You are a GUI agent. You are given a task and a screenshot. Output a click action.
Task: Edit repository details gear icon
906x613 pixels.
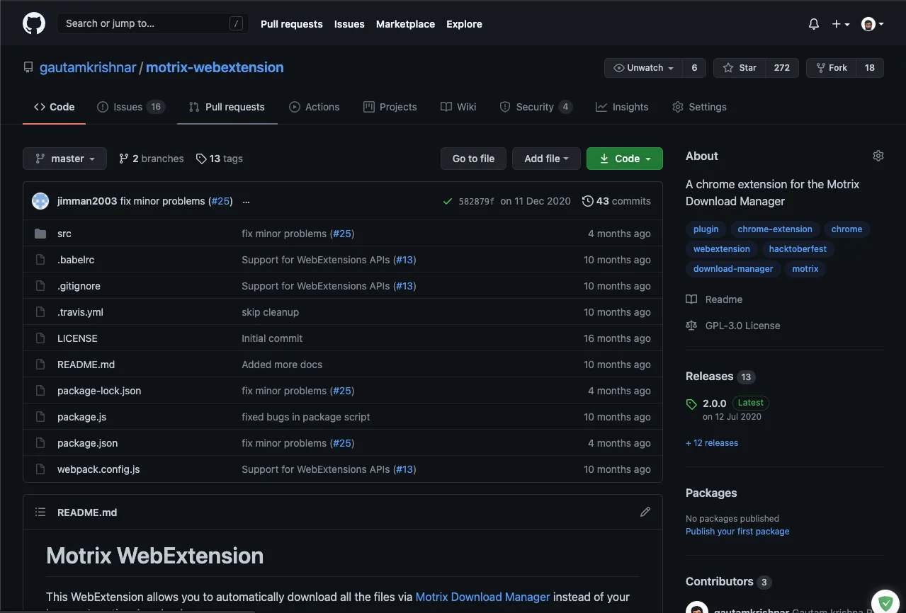click(878, 156)
